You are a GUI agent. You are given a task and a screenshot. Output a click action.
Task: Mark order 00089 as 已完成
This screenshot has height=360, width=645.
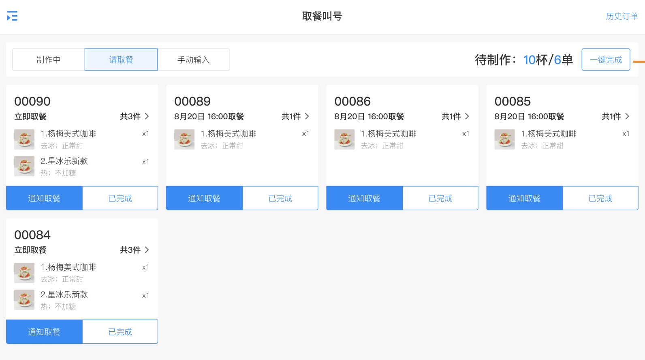pos(280,198)
